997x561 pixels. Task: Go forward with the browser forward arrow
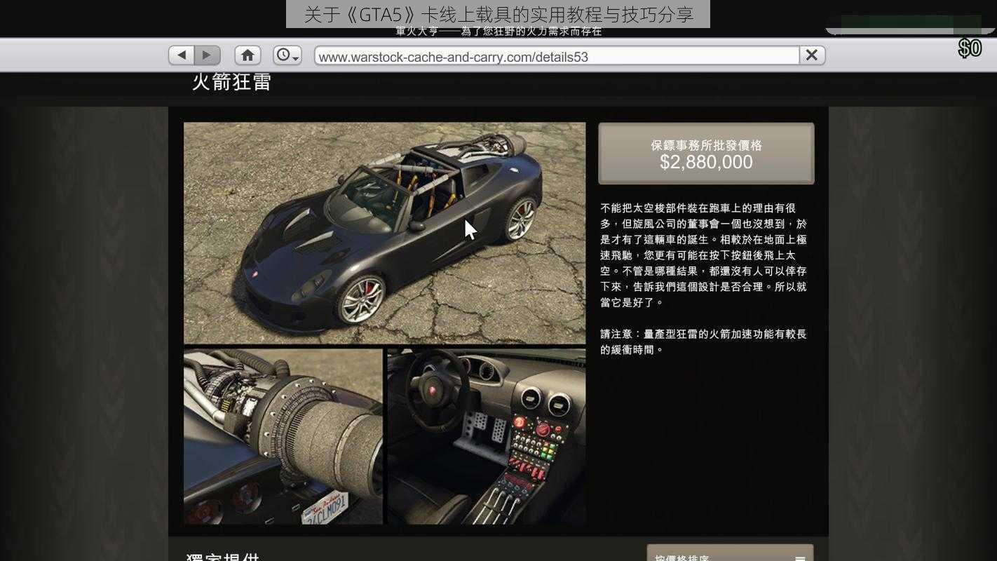tap(208, 55)
